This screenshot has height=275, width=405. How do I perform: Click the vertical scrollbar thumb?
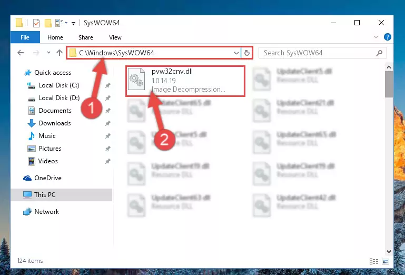pos(389,84)
